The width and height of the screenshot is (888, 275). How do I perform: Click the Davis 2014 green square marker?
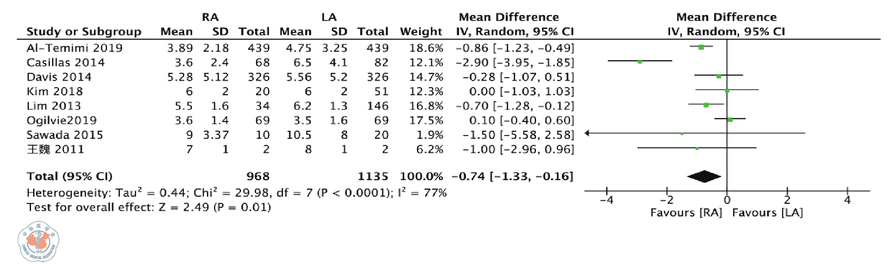pos(718,76)
